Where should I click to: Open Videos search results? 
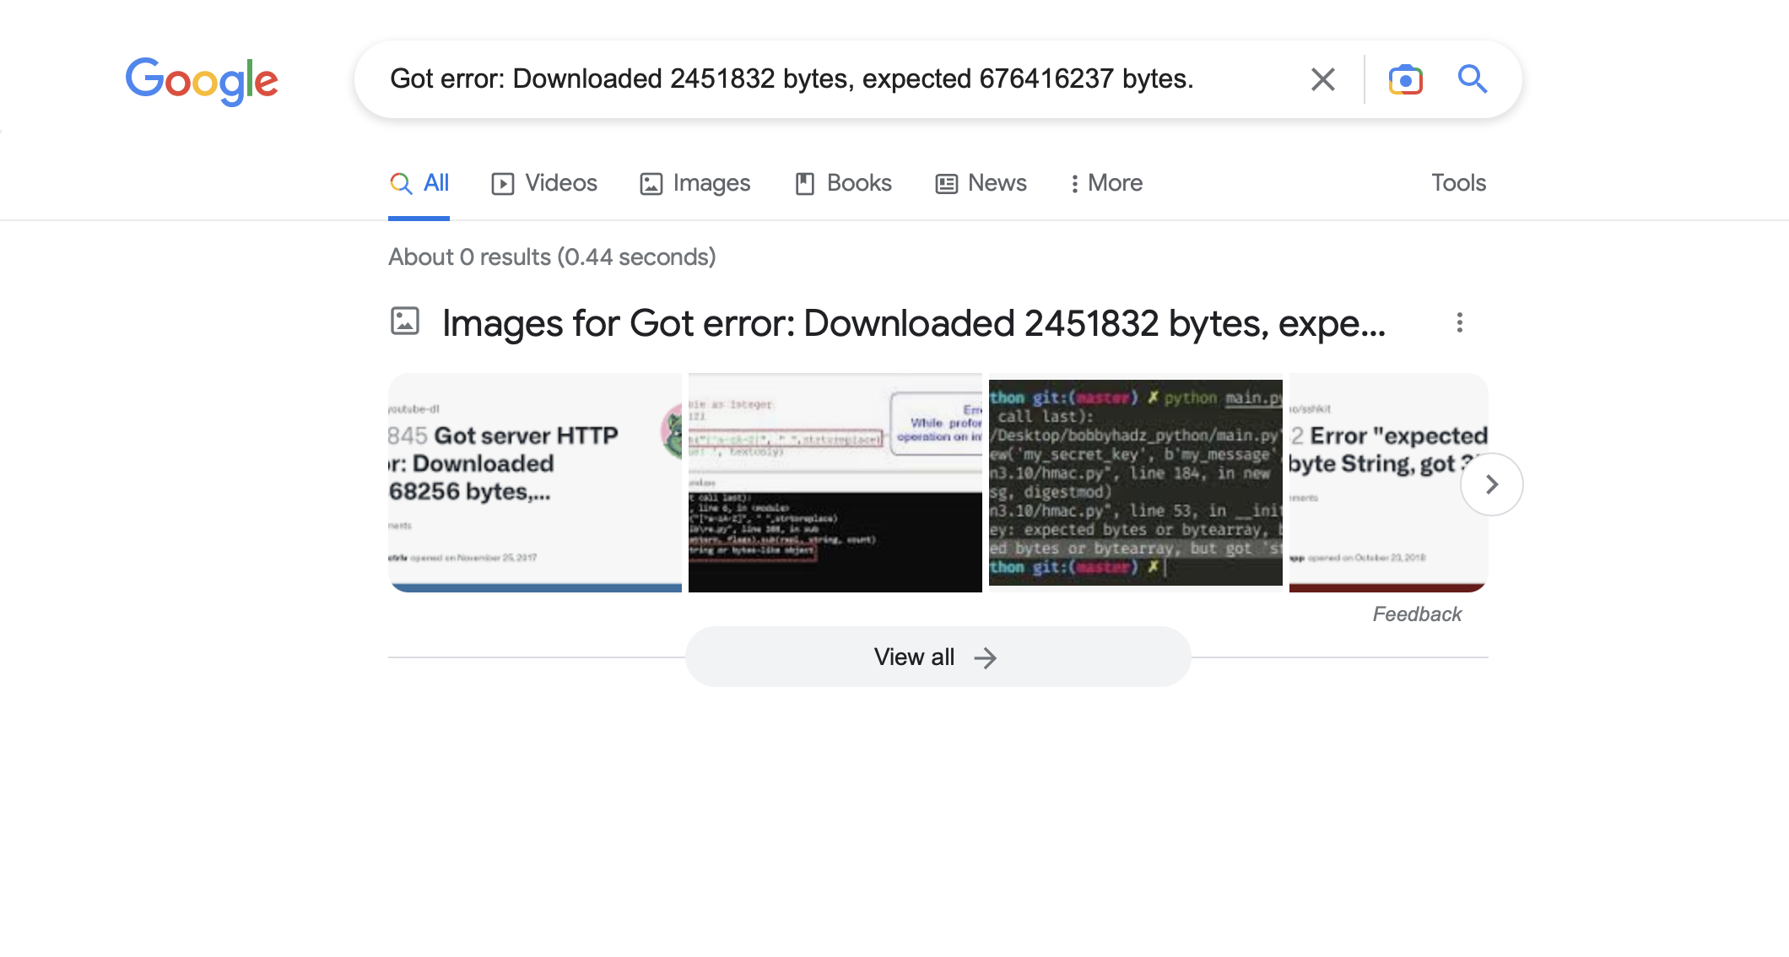(560, 182)
